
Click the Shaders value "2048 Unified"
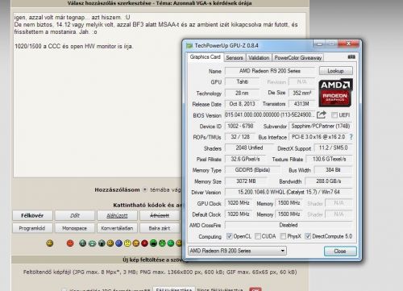click(249, 148)
